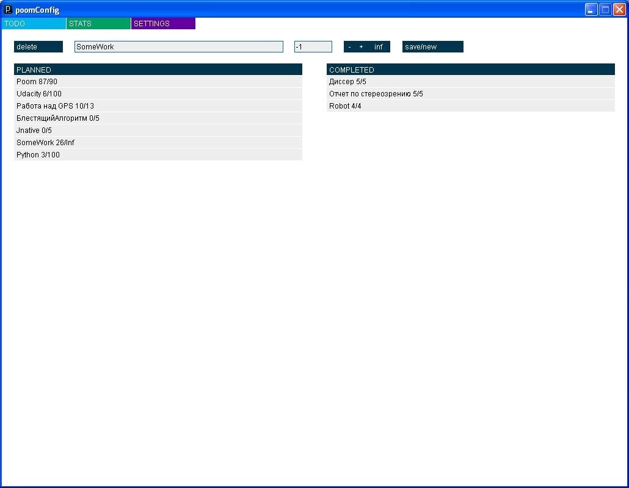The height and width of the screenshot is (488, 629).
Task: Select the SomeWork 26/Inf task
Action: 158,143
